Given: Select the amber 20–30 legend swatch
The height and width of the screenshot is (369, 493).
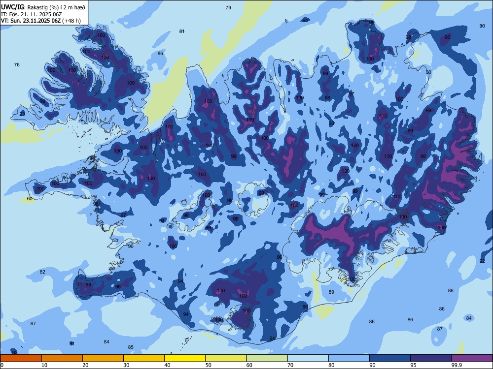Looking at the screenshot, I should tap(103, 358).
